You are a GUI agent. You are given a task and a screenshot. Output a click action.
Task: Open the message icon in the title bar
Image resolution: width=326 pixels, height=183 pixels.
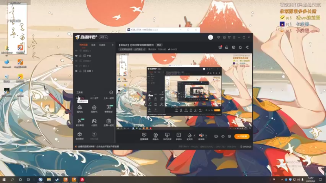(218, 37)
